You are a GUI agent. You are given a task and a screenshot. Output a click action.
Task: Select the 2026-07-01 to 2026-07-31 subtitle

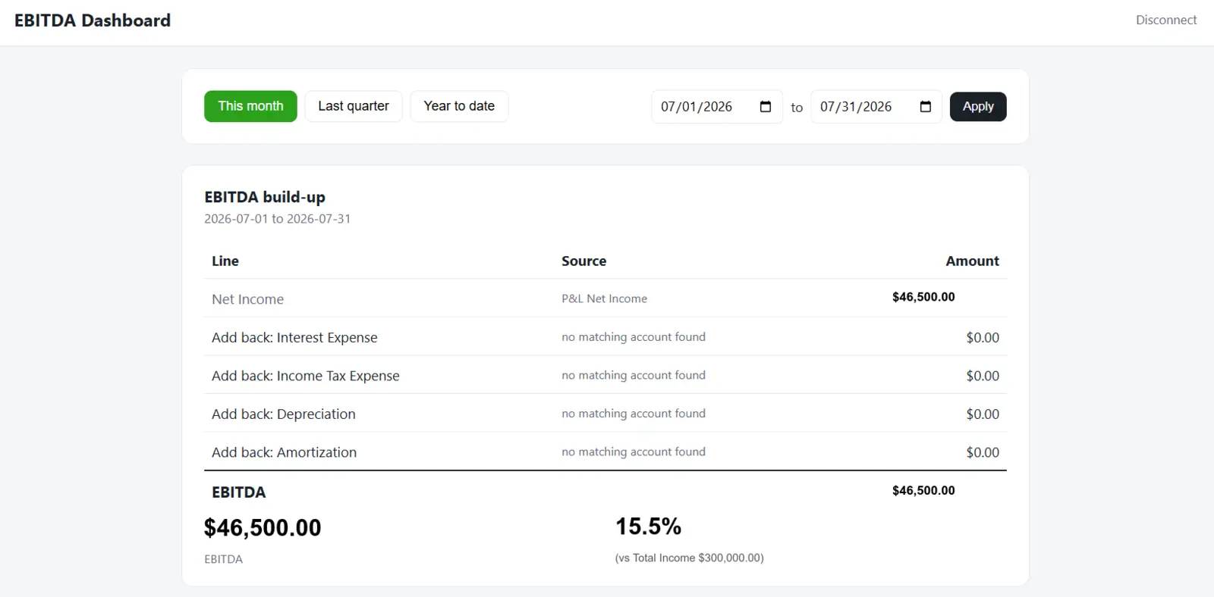click(x=278, y=219)
